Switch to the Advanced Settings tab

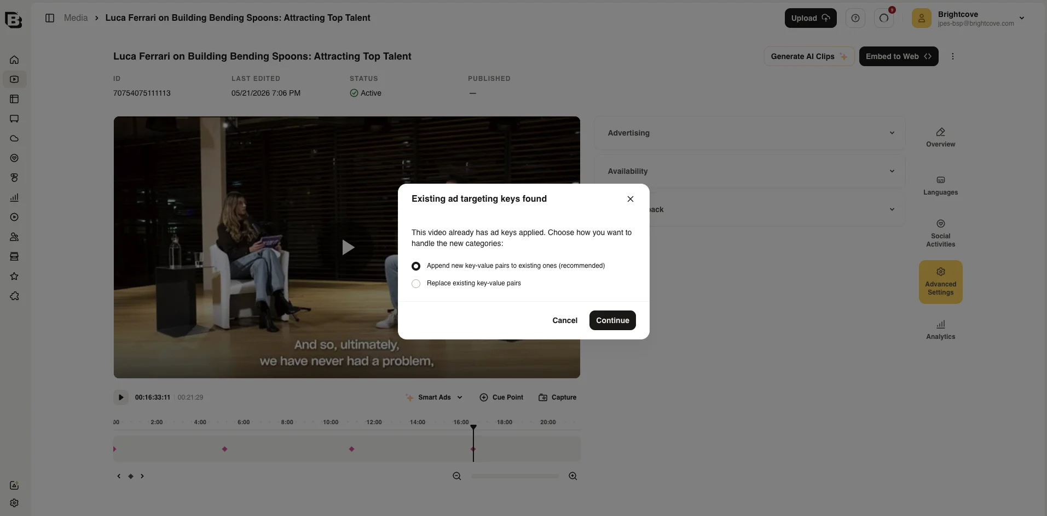click(x=940, y=282)
